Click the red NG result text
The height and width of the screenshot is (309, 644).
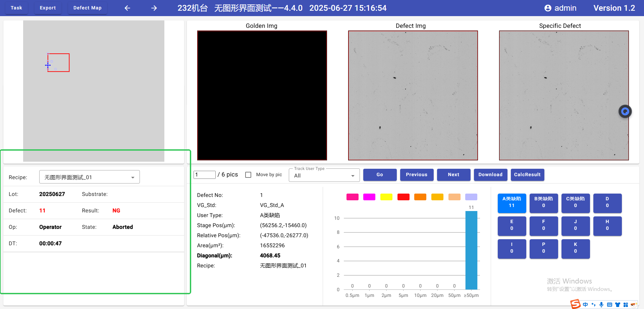pos(116,211)
